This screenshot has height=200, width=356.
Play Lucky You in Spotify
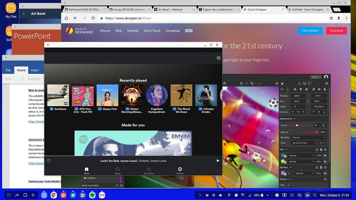click(218, 160)
